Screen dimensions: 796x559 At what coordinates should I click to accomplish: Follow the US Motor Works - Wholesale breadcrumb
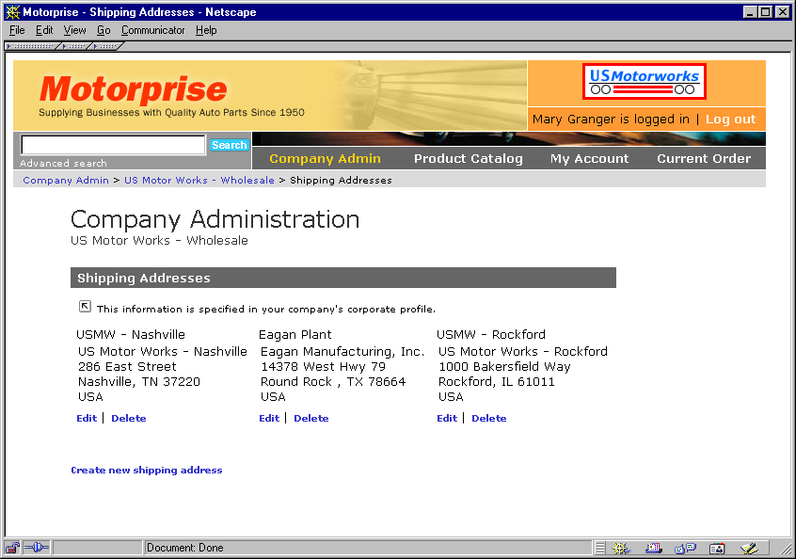click(199, 181)
